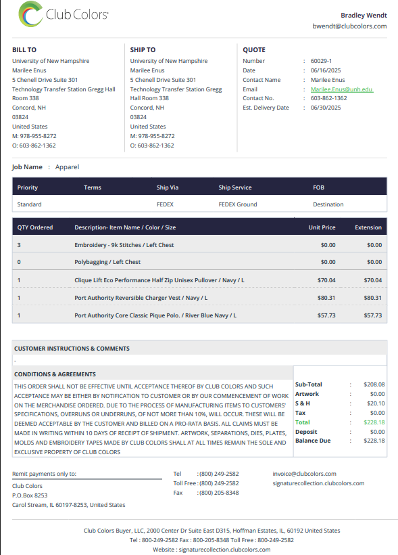Click the Customer Instructions & Comments heading
The height and width of the screenshot is (555, 398).
point(72,349)
